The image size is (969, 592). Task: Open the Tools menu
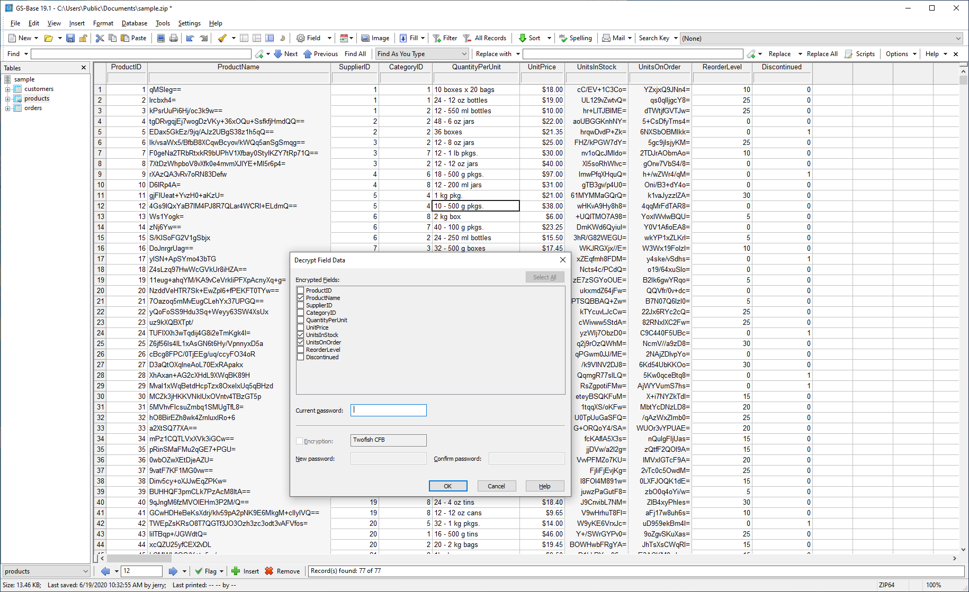pyautogui.click(x=163, y=23)
